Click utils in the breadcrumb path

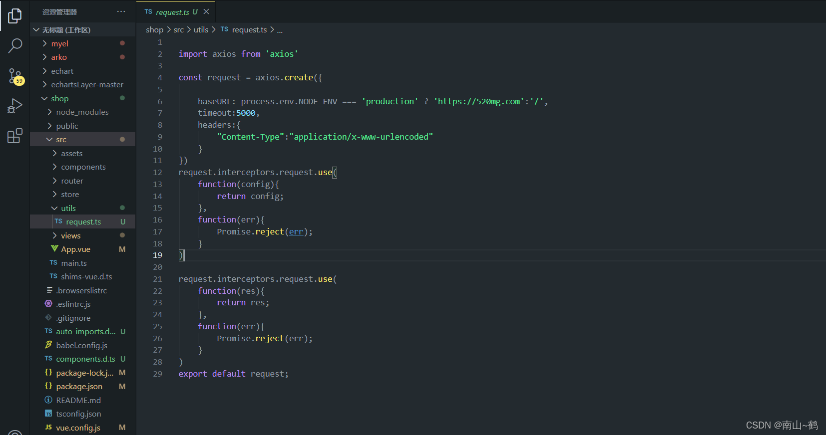tap(201, 30)
